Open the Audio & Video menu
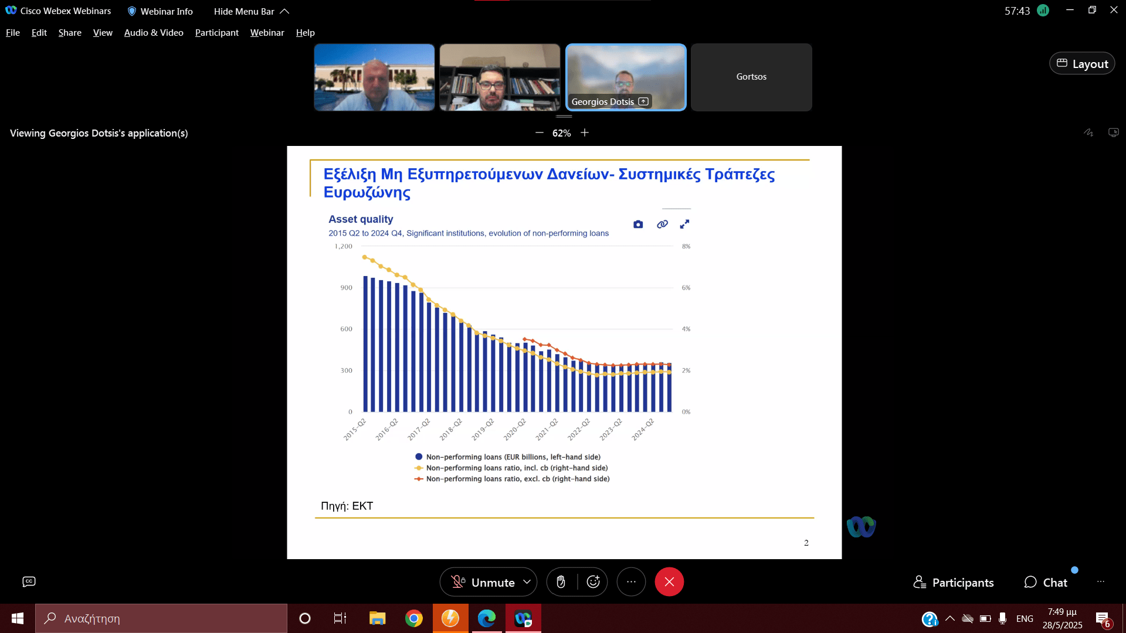1126x633 pixels. [154, 33]
